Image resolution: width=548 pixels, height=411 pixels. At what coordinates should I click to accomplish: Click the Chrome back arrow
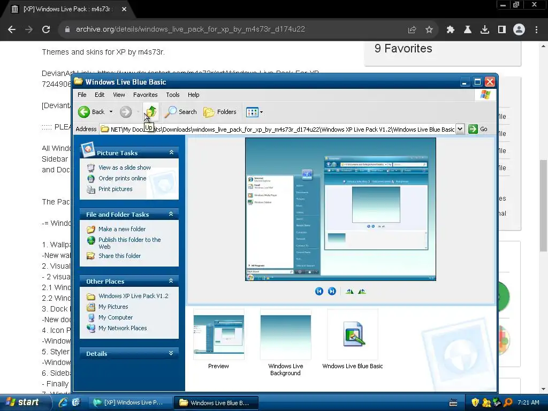(x=12, y=30)
